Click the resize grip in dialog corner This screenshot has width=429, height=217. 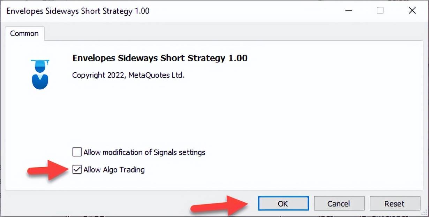425,214
